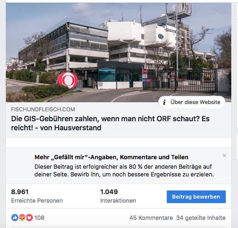238x228 pixels.
Task: Open the GIS-Gebühren article headline
Action: pyautogui.click(x=110, y=123)
